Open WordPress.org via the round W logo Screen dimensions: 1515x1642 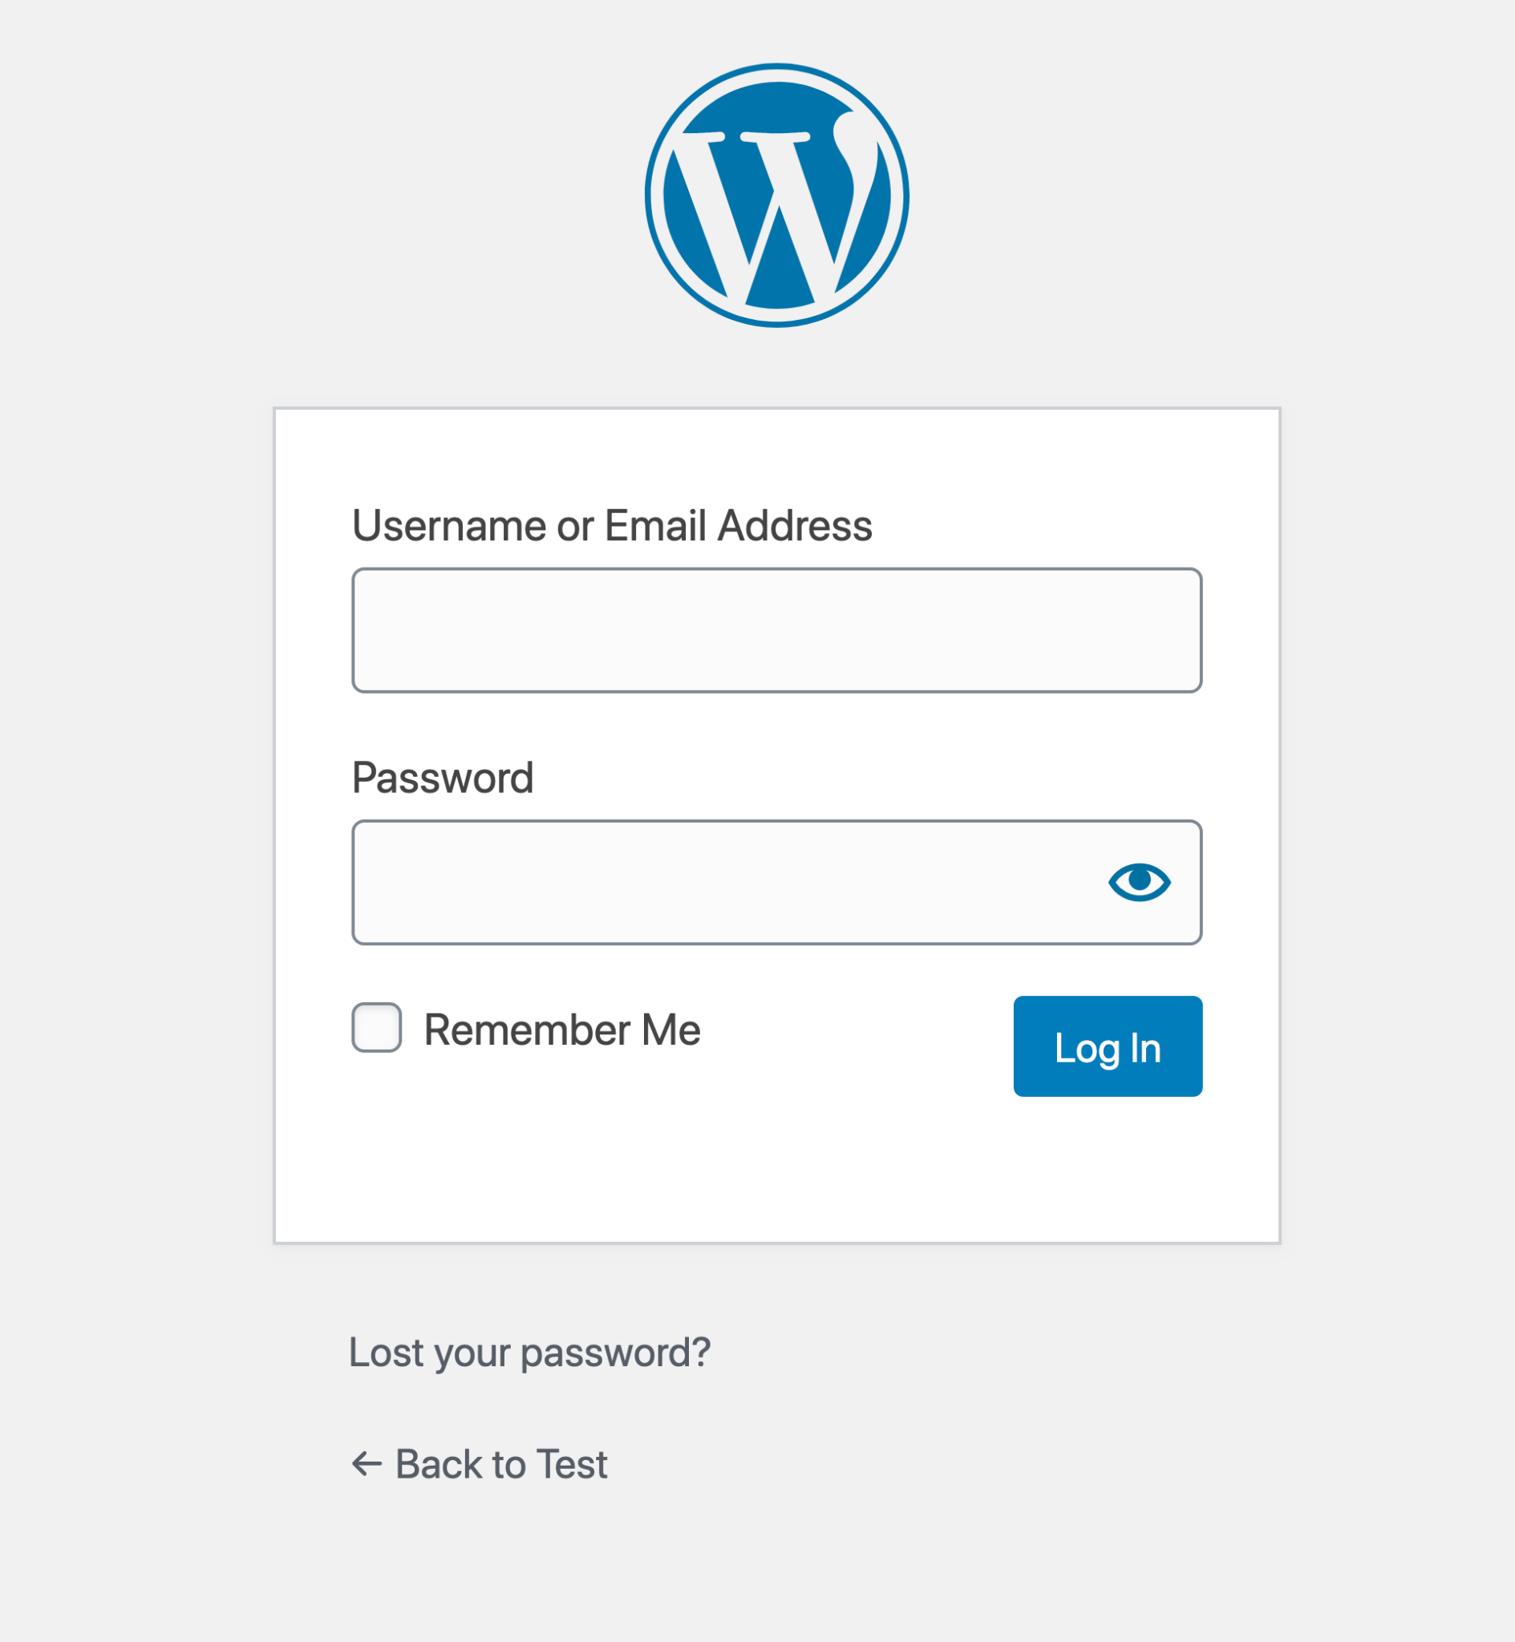(776, 195)
